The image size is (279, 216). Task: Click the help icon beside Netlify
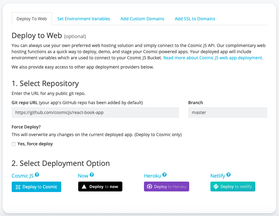229,174
